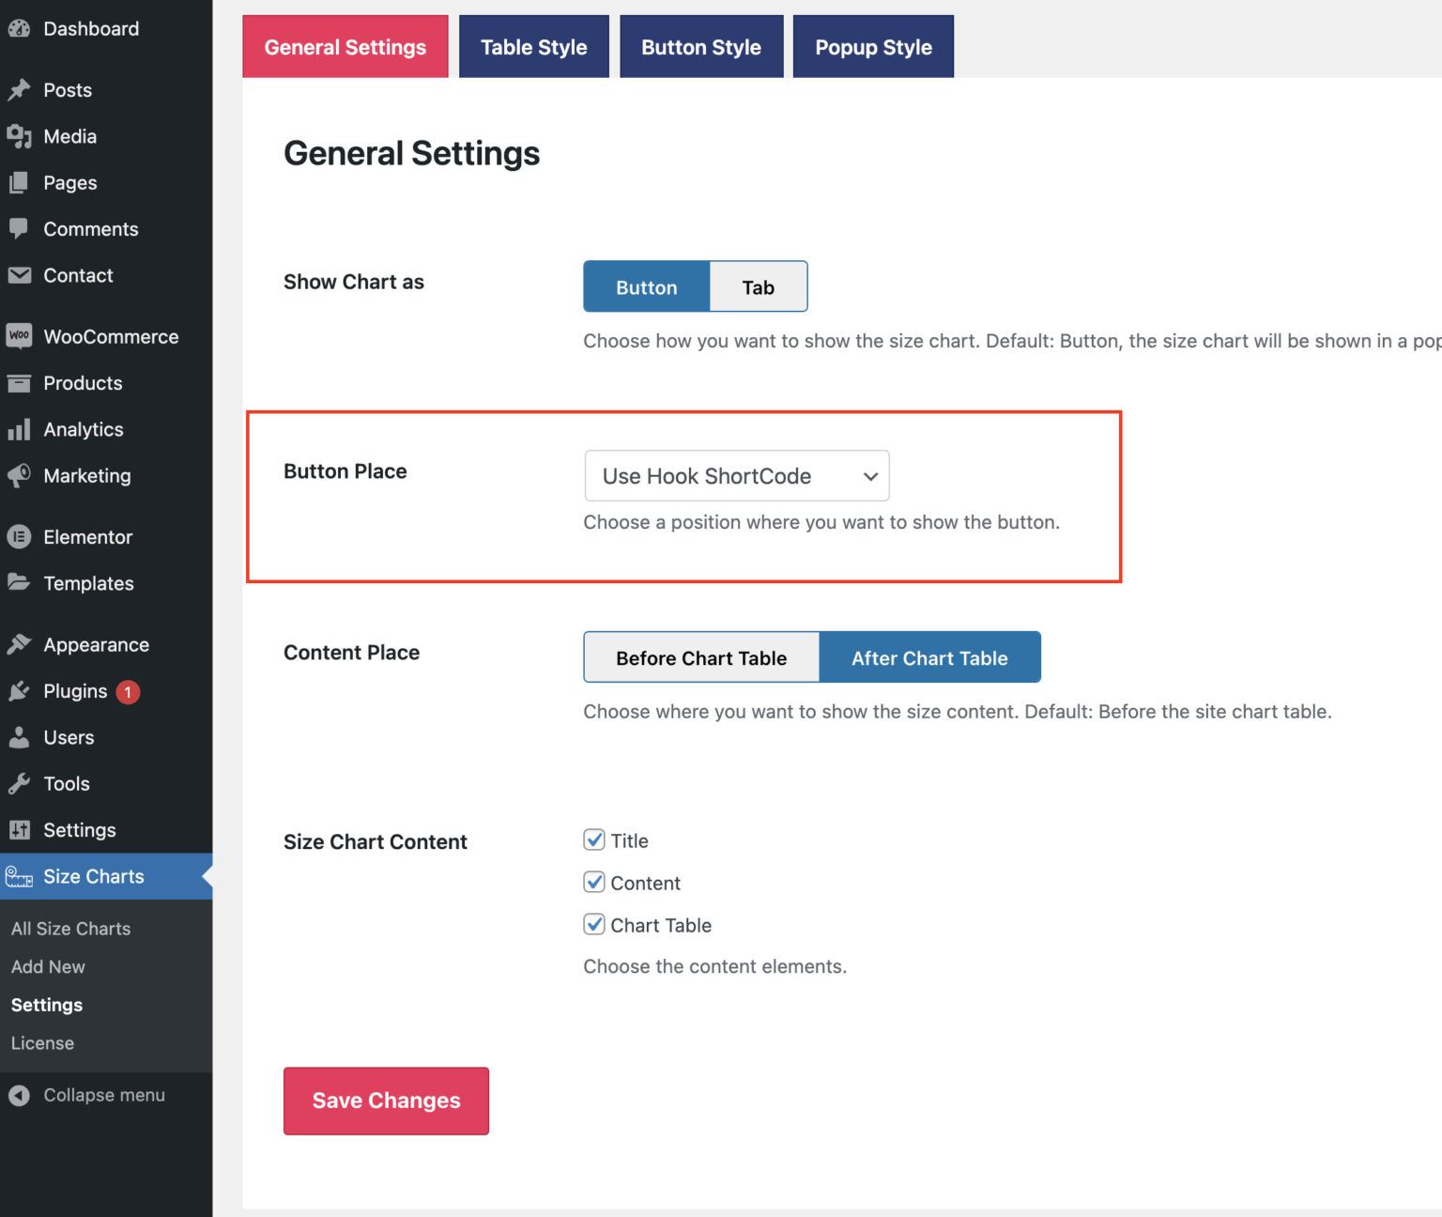Disable the Content checkbox
Screen dimensions: 1442x1217
pos(594,882)
